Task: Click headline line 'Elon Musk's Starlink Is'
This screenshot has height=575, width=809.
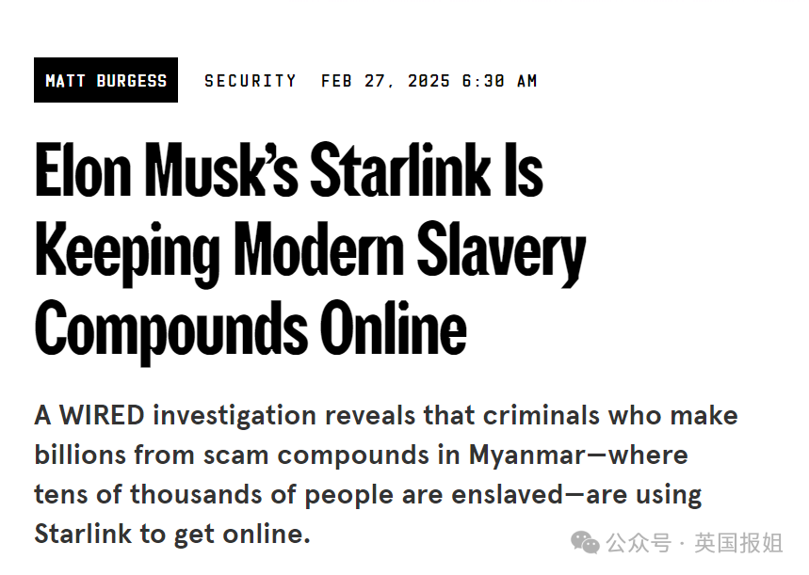Action: click(x=289, y=169)
